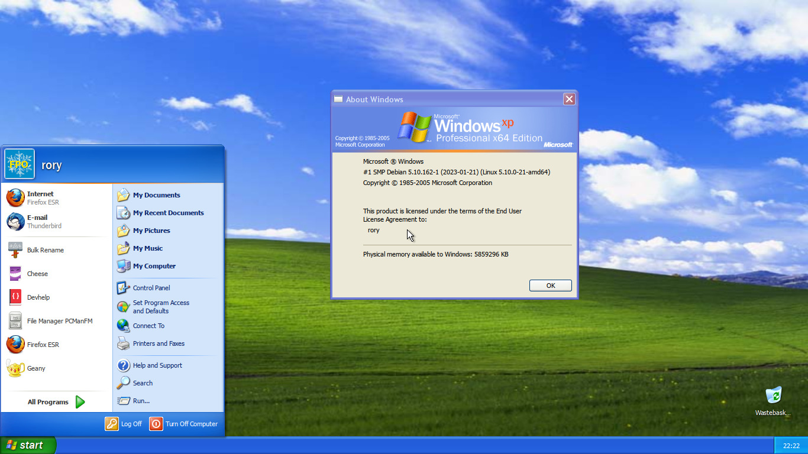Click the start button on the taskbar
The image size is (808, 454).
28,445
